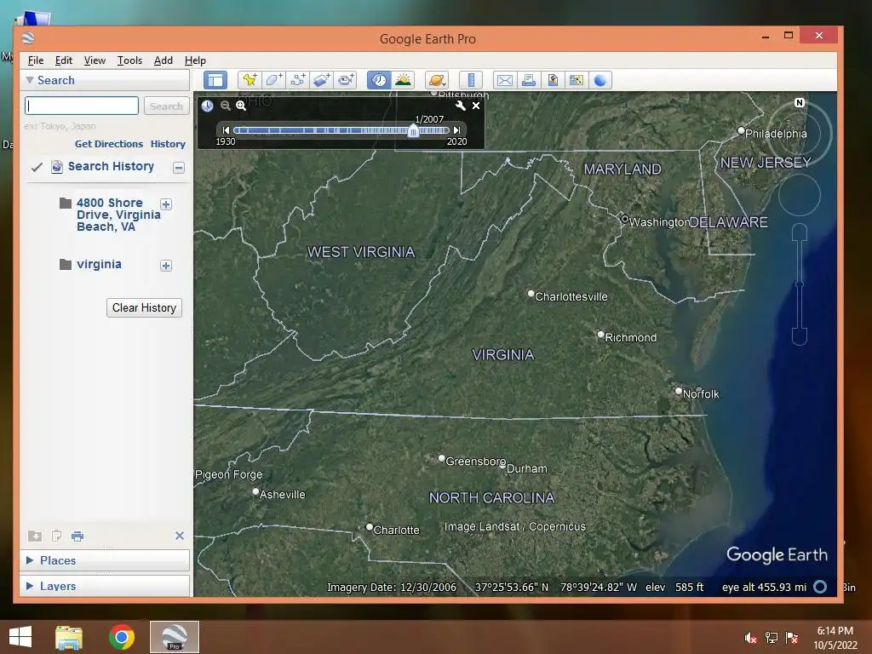Add a polygon tool
Image resolution: width=872 pixels, height=654 pixels.
(273, 80)
